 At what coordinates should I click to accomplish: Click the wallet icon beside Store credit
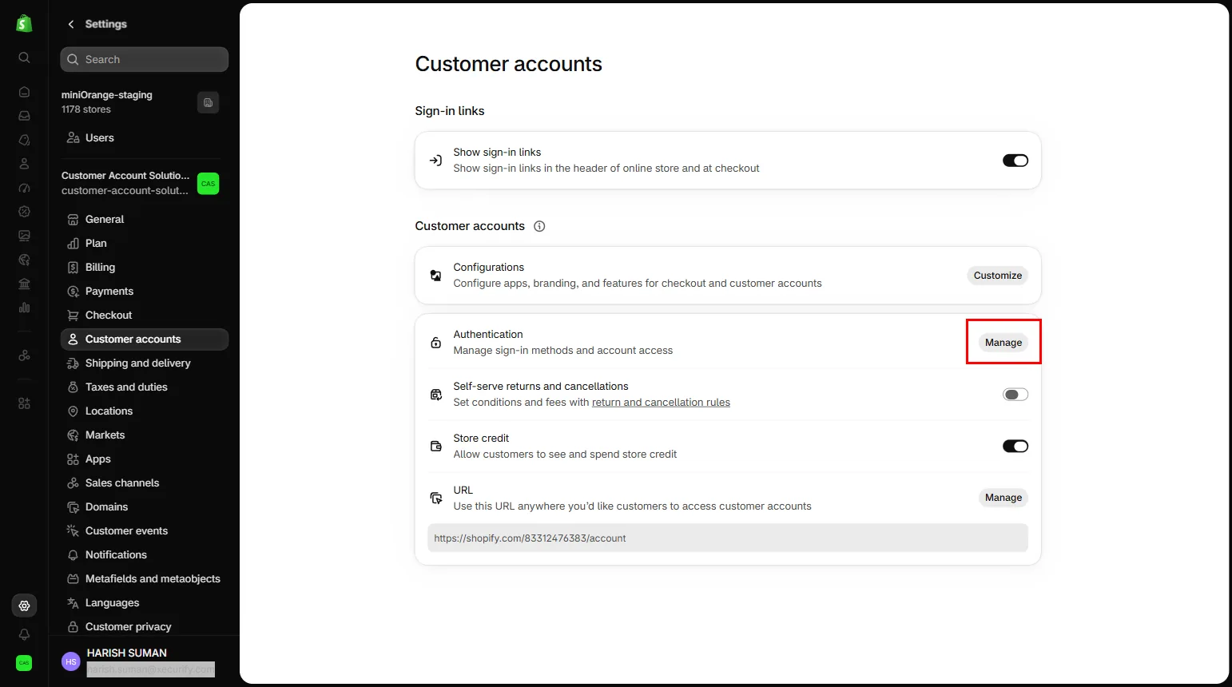[435, 447]
